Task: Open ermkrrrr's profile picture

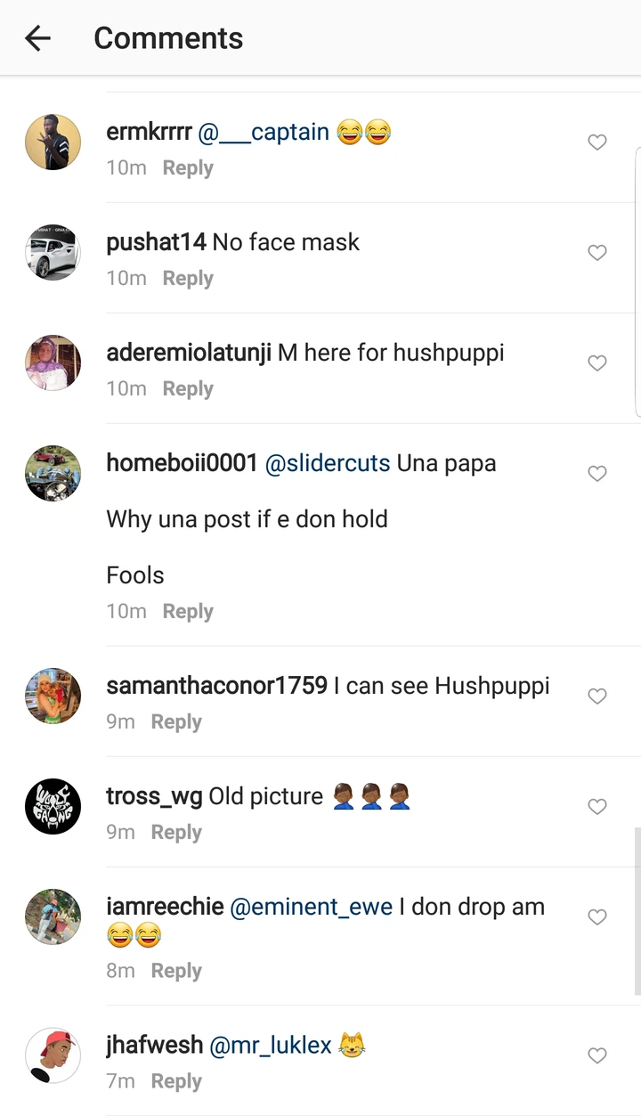Action: pos(53,143)
